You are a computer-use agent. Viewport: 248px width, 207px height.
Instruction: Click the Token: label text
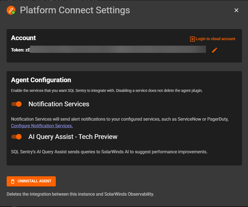click(x=18, y=50)
